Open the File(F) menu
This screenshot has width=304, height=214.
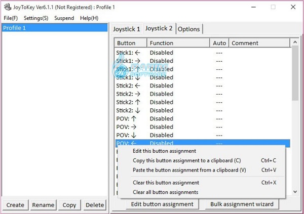(11, 18)
